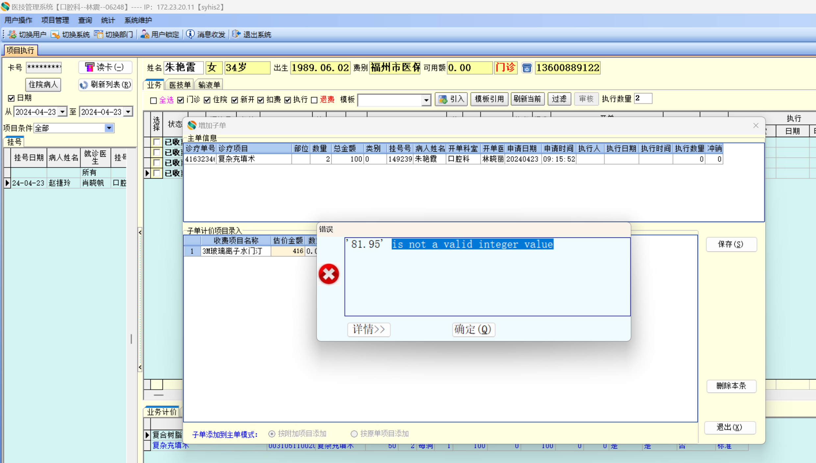
Task: Click the 切换用户 switch user icon
Action: tap(12, 34)
